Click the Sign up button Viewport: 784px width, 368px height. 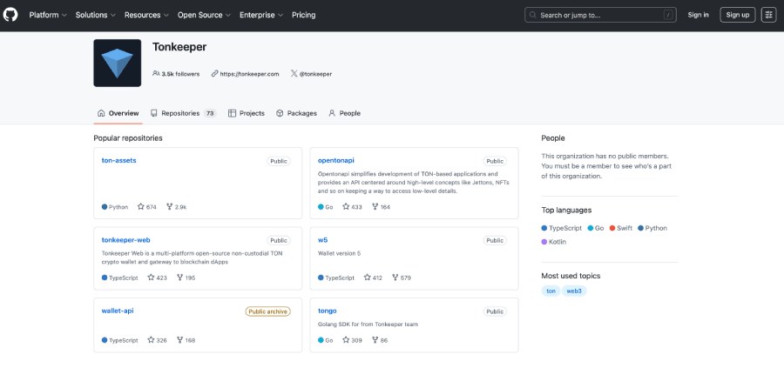(x=738, y=15)
